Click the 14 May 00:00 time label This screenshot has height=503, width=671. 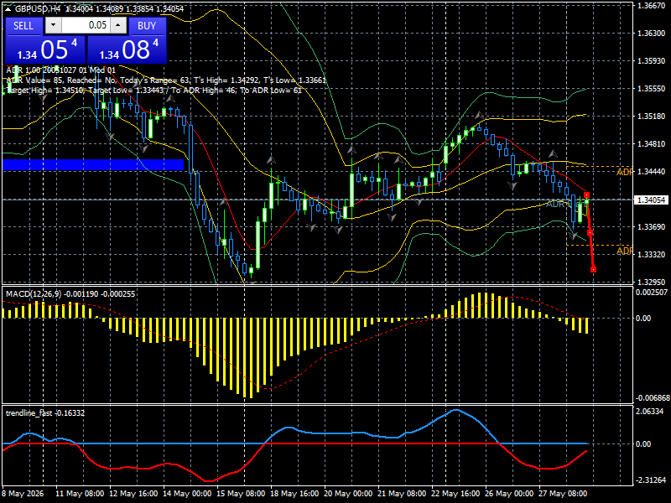[187, 494]
